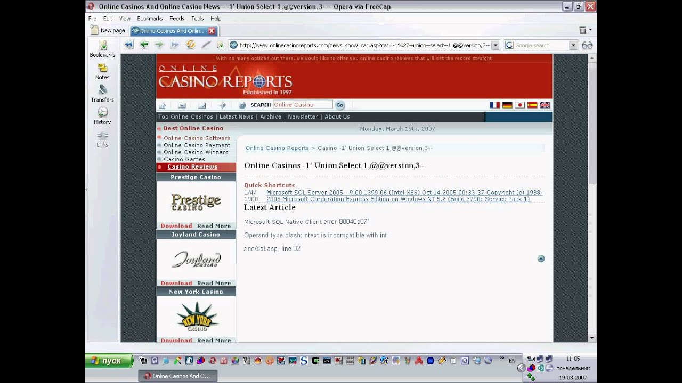Open the closed pages trash can

pos(582,30)
